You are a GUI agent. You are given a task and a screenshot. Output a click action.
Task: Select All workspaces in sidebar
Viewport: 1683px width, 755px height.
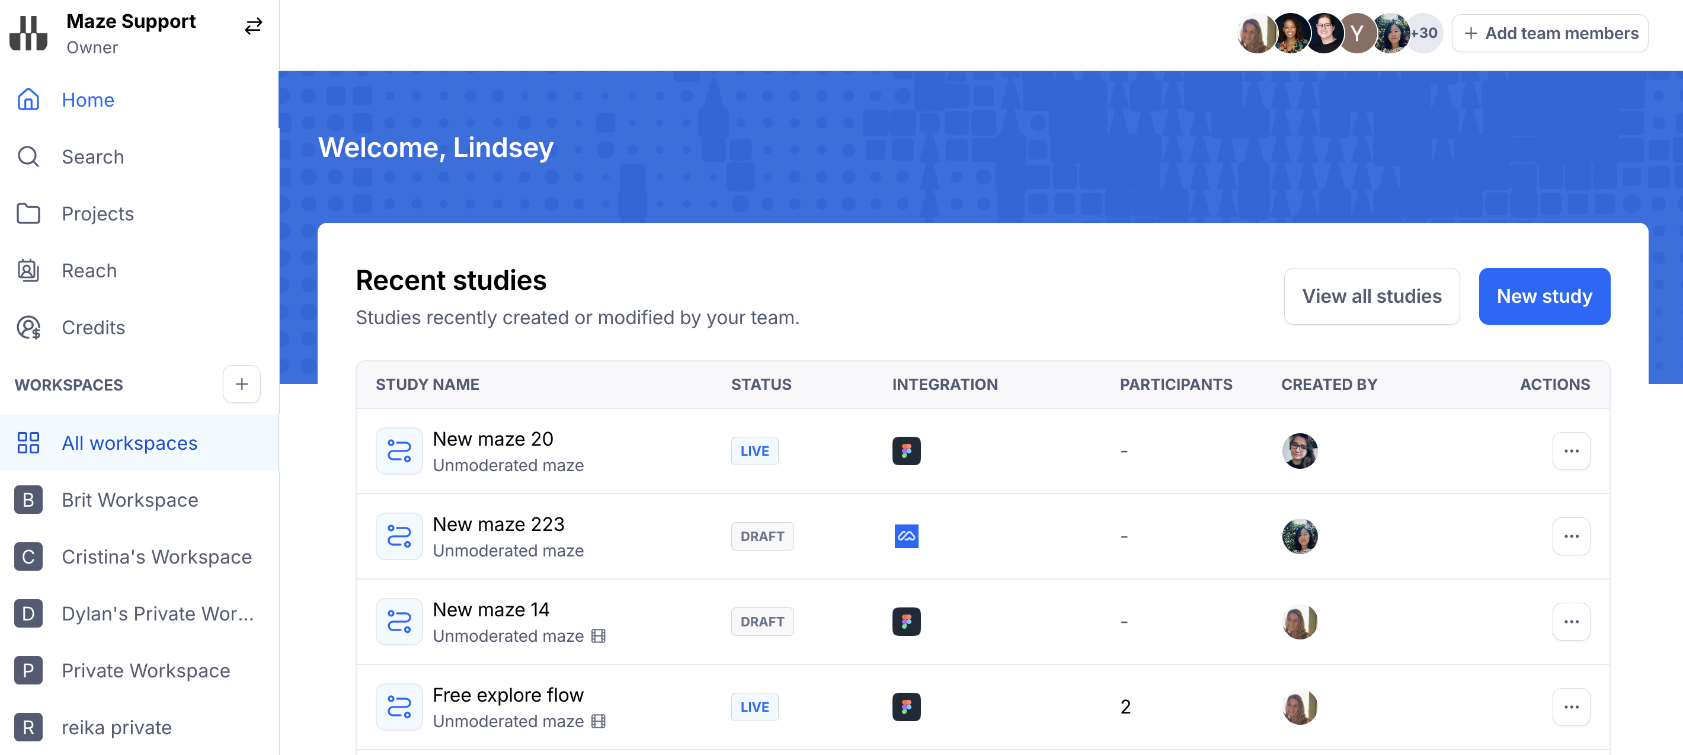pyautogui.click(x=129, y=443)
